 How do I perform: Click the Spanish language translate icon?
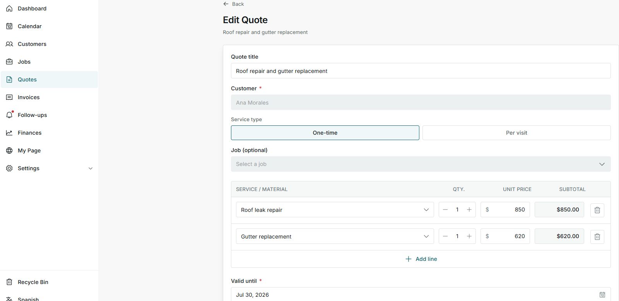coord(9,299)
